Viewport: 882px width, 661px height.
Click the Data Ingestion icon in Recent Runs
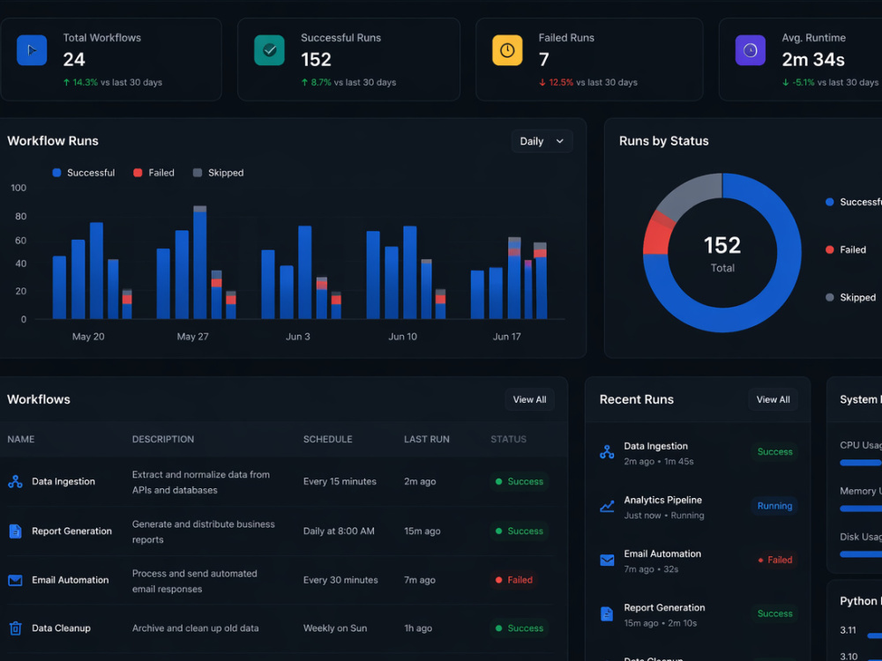point(607,452)
